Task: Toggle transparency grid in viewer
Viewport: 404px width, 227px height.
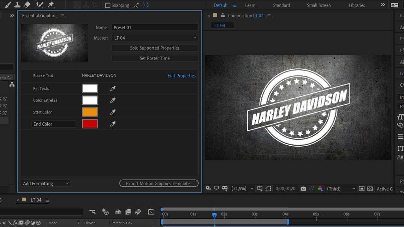Action: point(370,189)
